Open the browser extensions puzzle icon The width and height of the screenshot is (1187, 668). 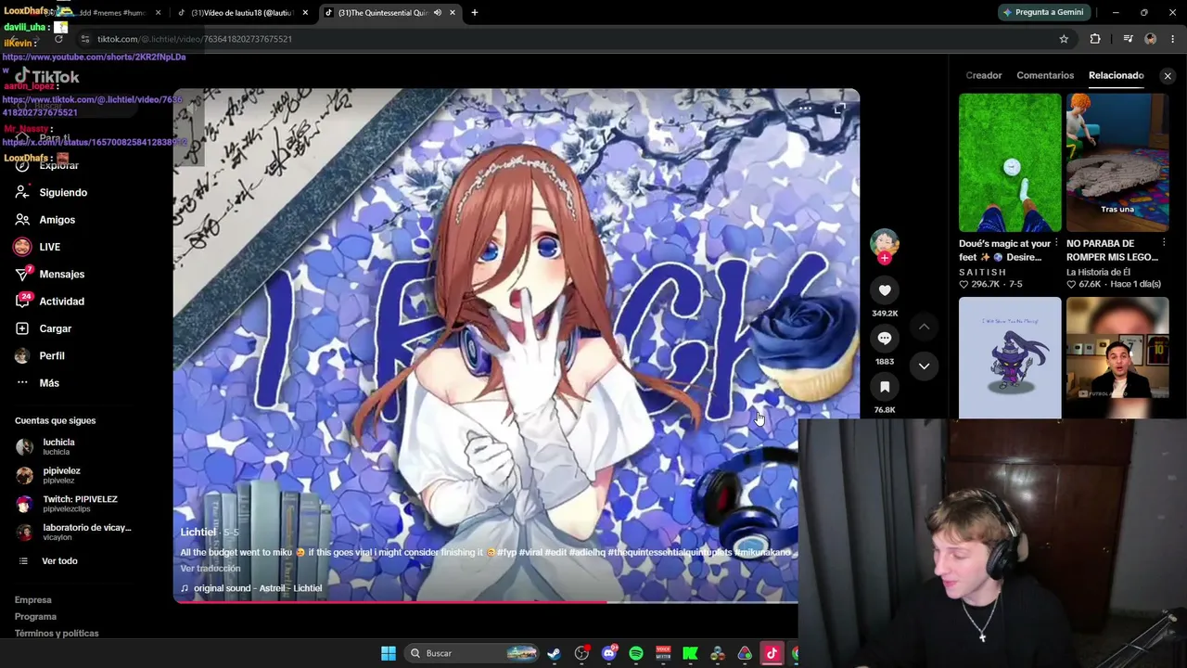(1095, 39)
